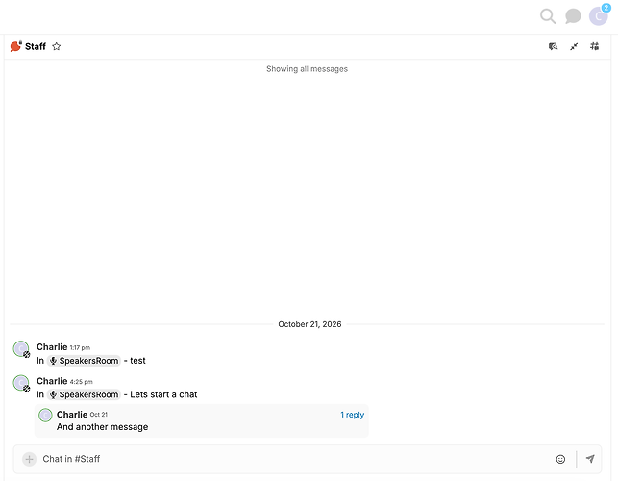Open the "1 reply" thread link
This screenshot has width=618, height=481.
tap(353, 416)
